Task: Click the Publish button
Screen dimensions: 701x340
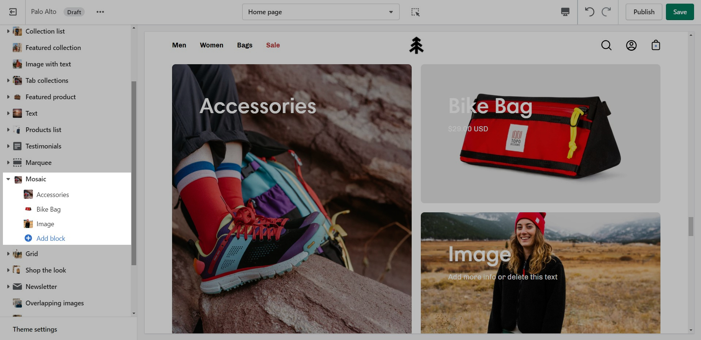Action: (644, 12)
